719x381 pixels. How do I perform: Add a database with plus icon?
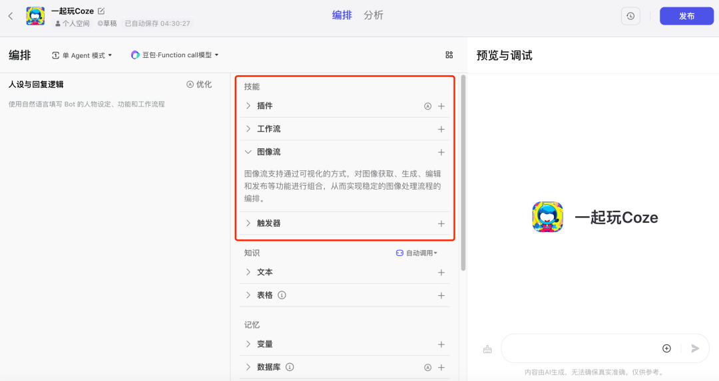(x=441, y=367)
